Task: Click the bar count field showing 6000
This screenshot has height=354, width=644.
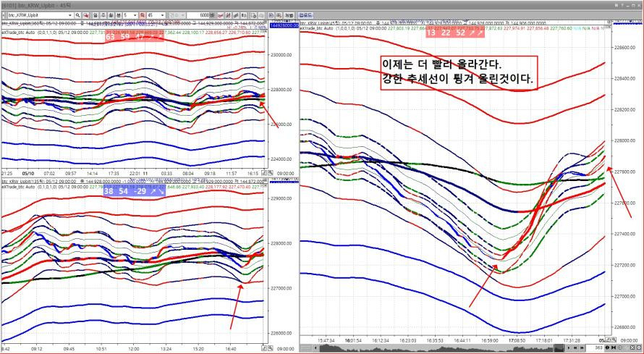Action: [199, 15]
